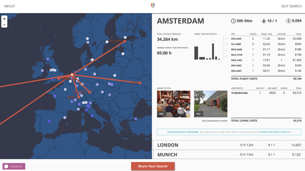
Task: Open See all apartments on Airbnb link
Action: 215,121
